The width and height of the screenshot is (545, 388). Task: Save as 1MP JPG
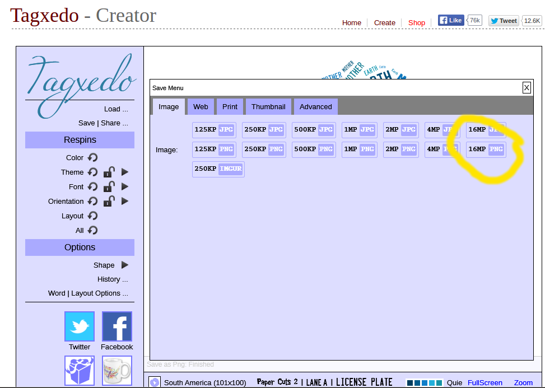(360, 130)
